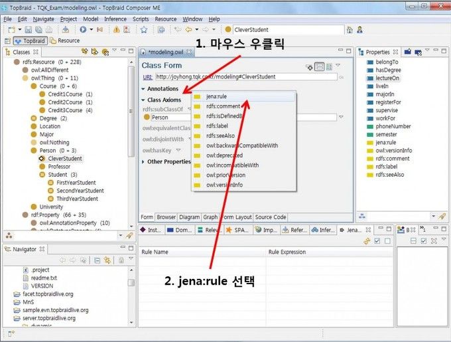Choose rdfs:seeAlso in the context menu

(243, 136)
